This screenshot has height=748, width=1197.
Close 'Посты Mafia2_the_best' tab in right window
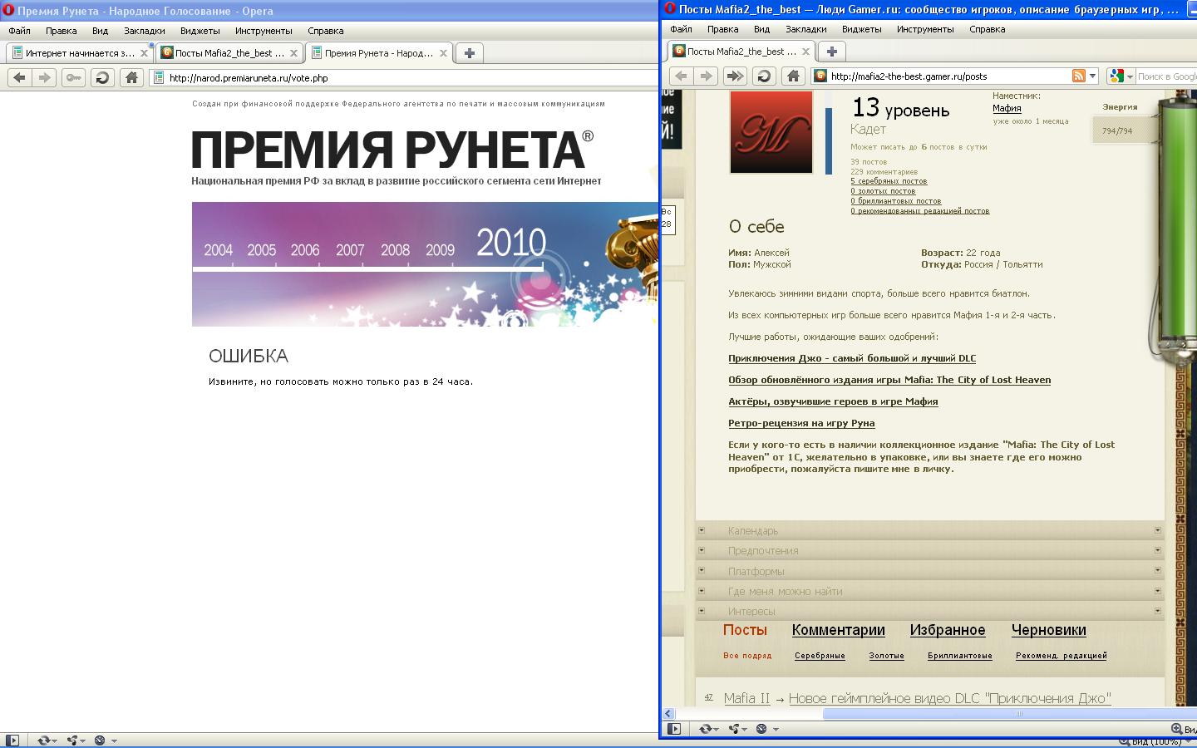tap(805, 52)
